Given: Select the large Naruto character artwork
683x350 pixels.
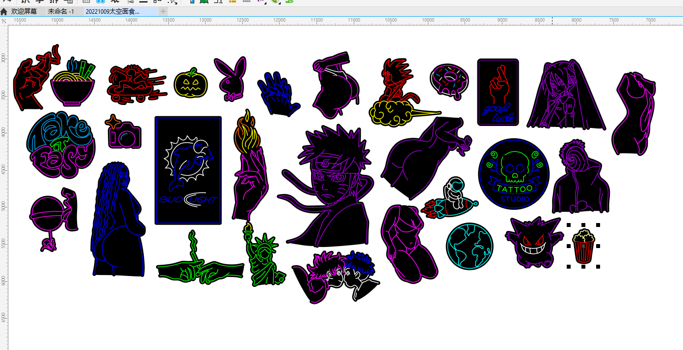Looking at the screenshot, I should click(x=326, y=185).
